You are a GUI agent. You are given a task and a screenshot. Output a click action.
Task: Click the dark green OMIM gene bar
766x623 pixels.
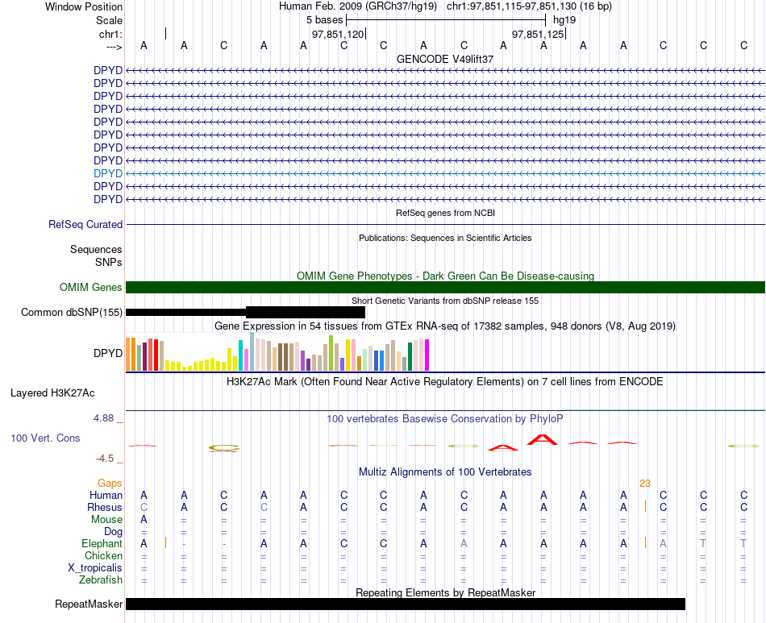[x=445, y=287]
